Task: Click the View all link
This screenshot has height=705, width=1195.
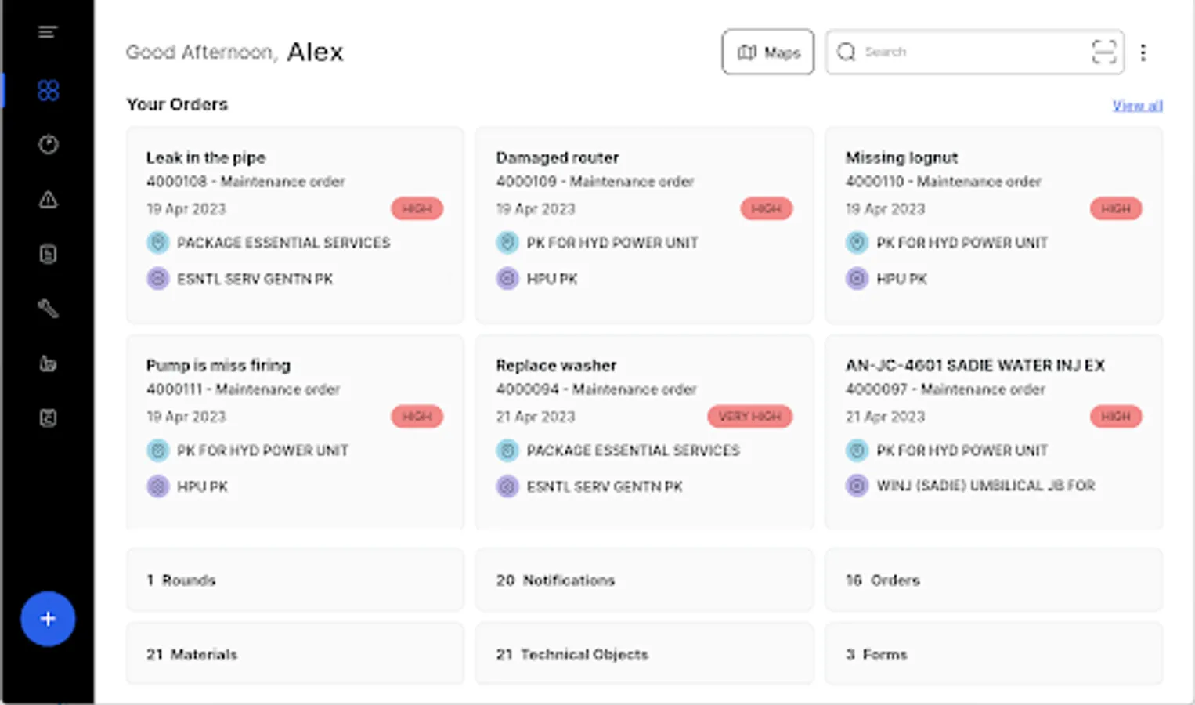Action: [x=1137, y=106]
